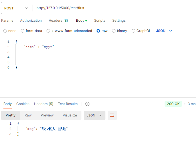Select the GraphQL body radio option
This screenshot has width=196, height=153.
[133, 31]
